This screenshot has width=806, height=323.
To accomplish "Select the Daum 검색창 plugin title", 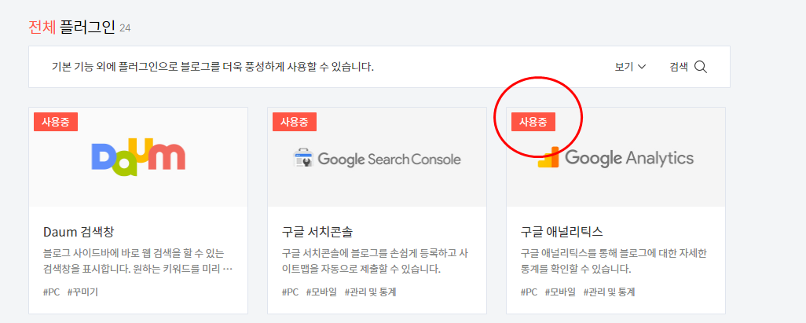I will click(x=78, y=232).
